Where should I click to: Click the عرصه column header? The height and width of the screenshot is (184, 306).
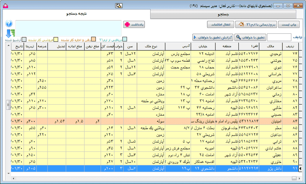pos(42,46)
